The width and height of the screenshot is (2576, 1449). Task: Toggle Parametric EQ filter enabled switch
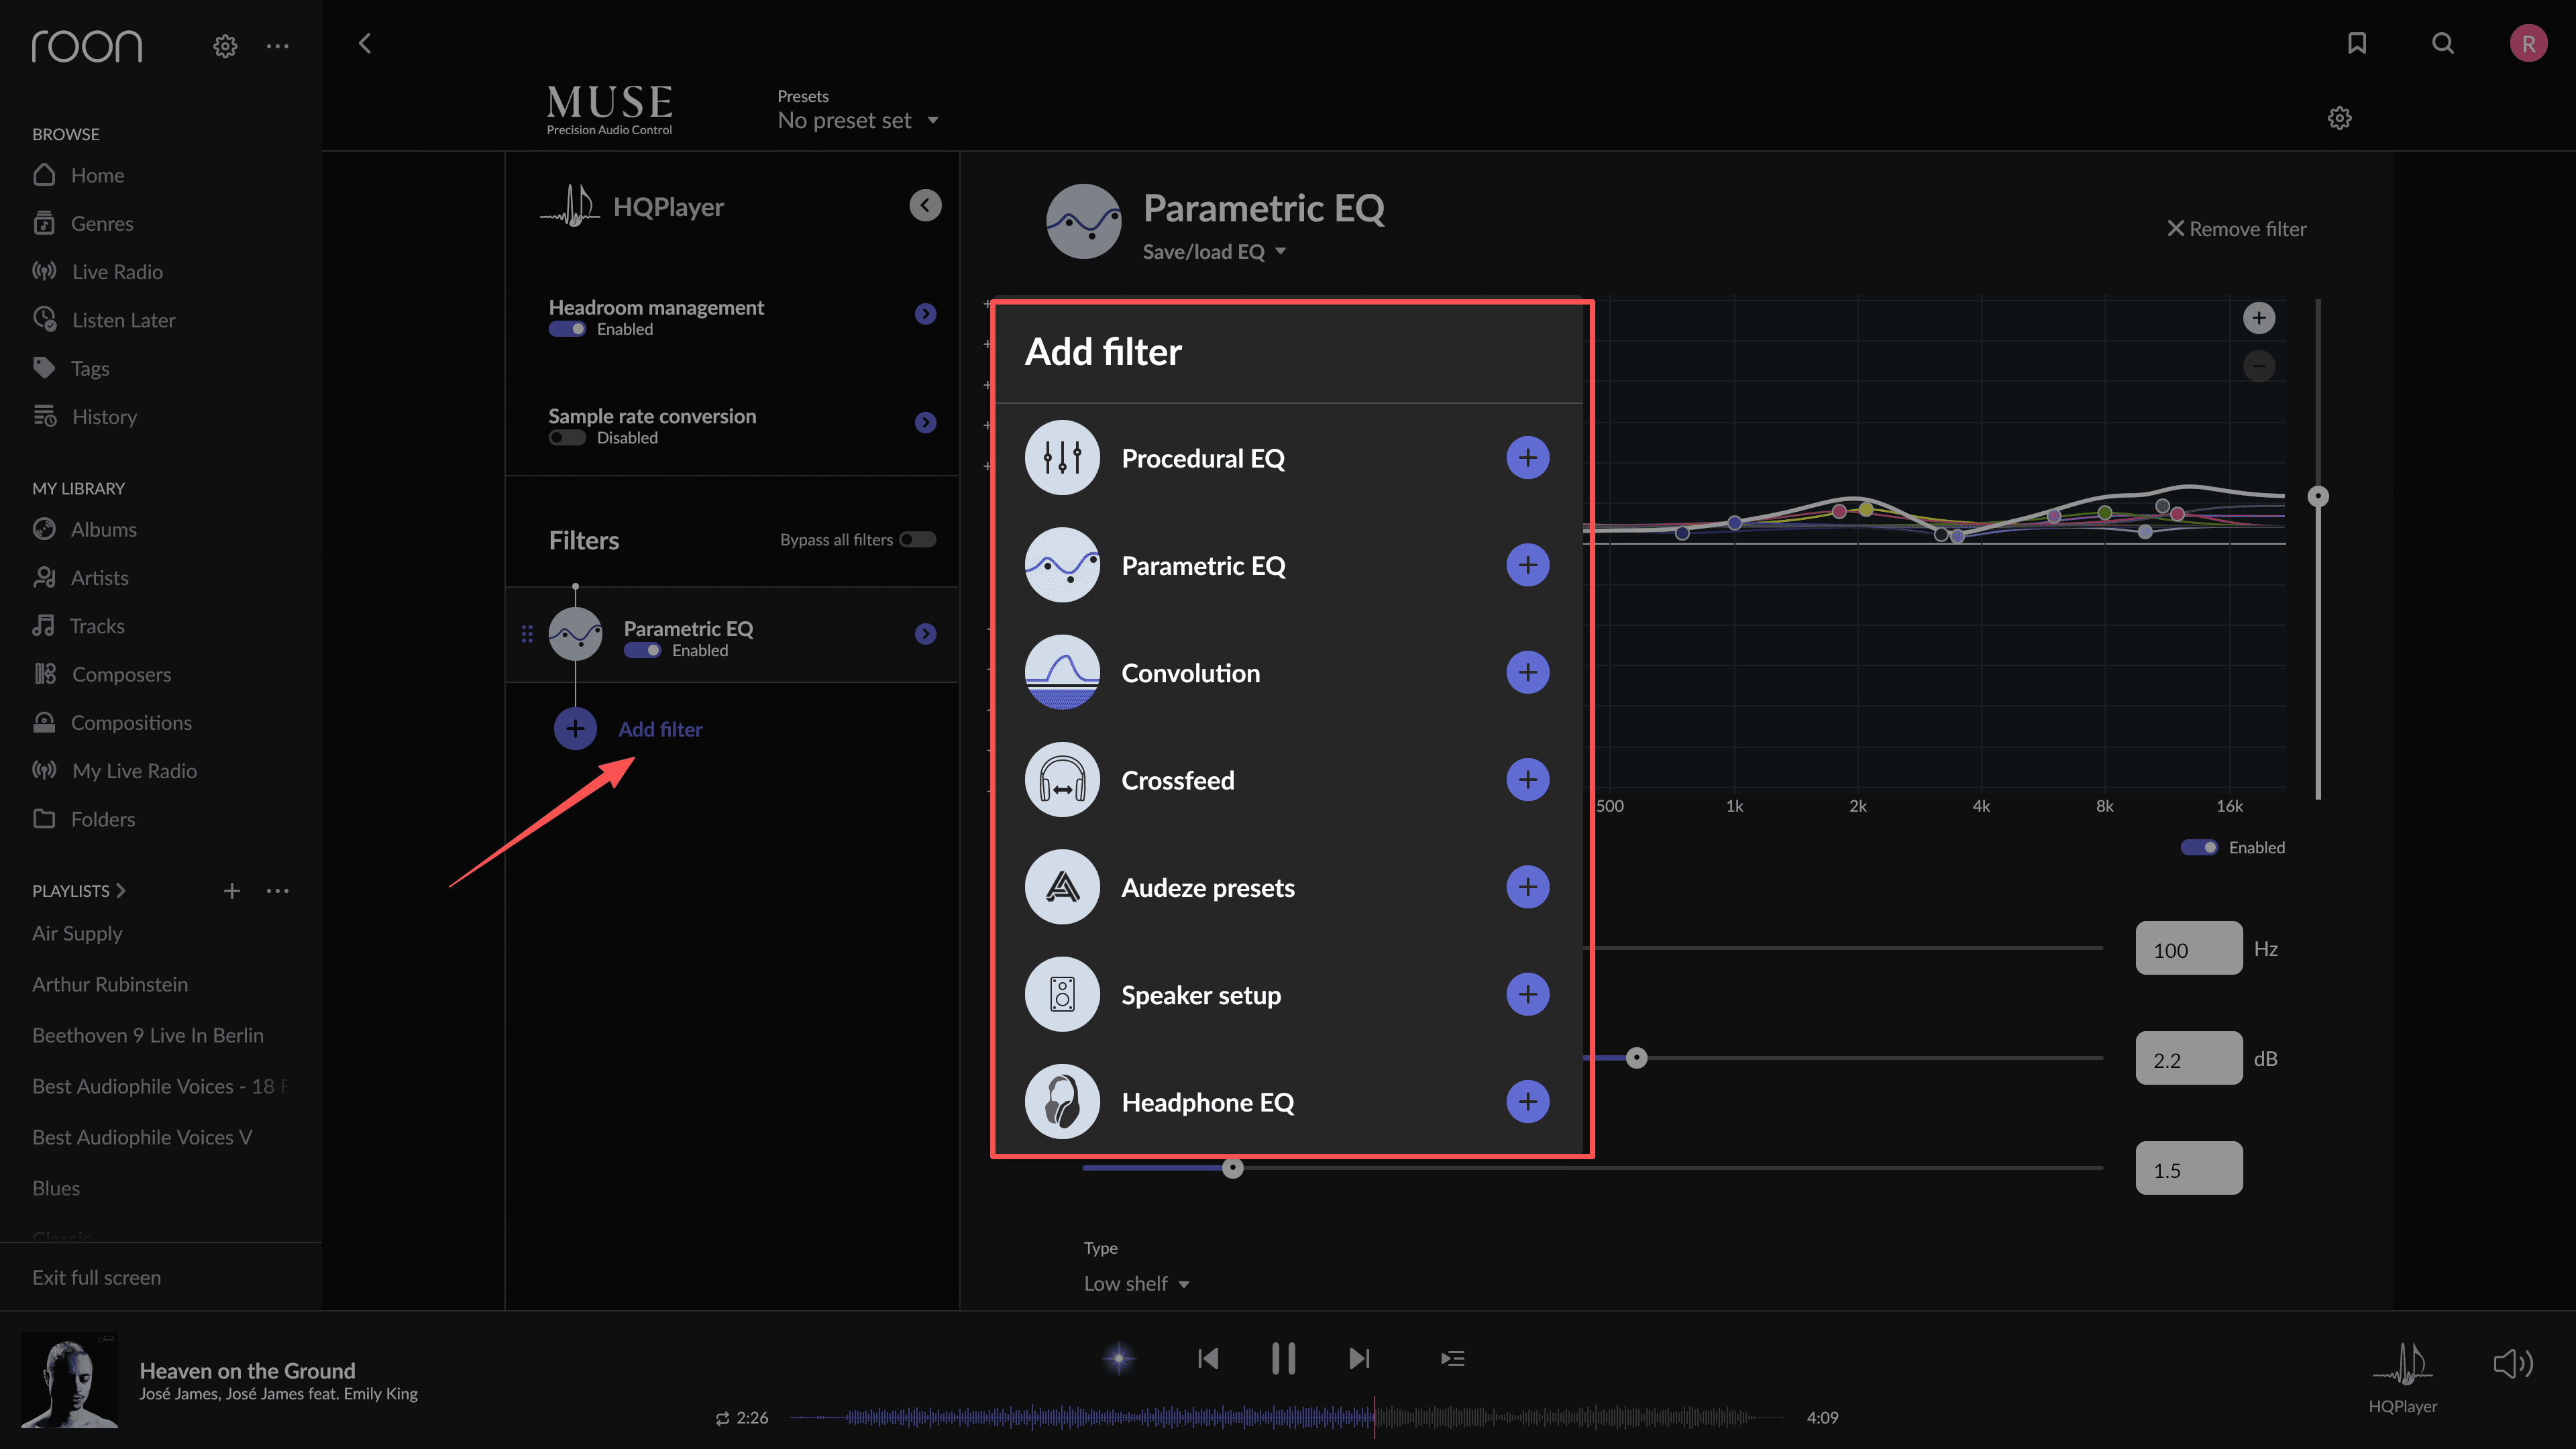click(642, 651)
